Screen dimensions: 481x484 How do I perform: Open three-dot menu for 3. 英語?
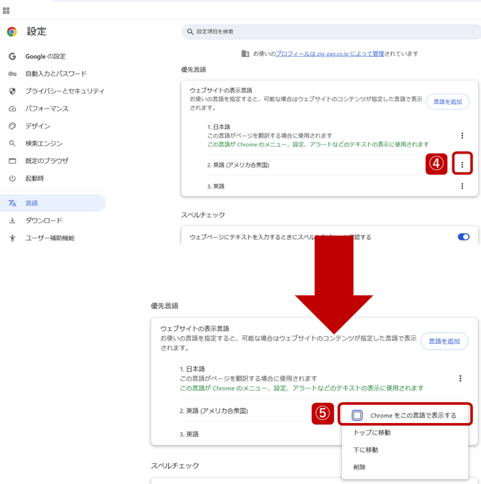462,186
